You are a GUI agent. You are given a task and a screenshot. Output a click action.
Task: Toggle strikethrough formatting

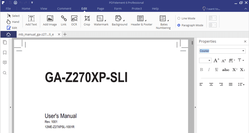pyautogui.click(x=226, y=70)
